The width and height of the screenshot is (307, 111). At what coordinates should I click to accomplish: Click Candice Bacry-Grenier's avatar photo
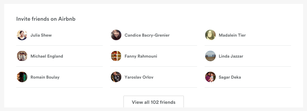116,35
